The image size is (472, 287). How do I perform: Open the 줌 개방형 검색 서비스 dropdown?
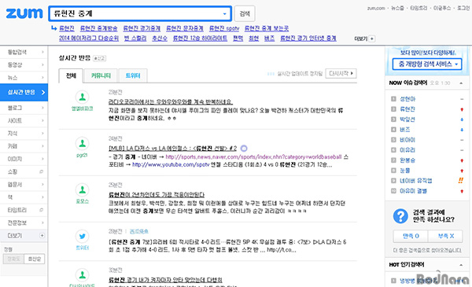[x=427, y=64]
